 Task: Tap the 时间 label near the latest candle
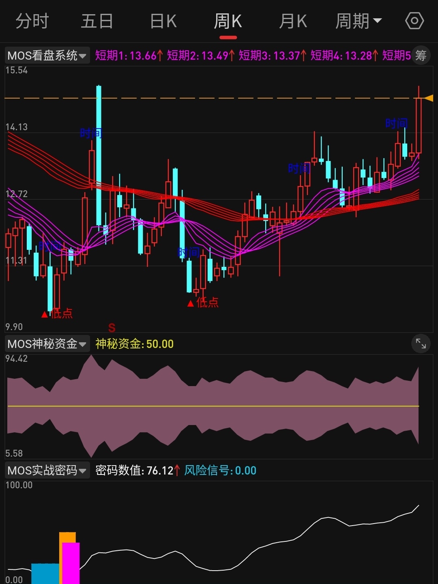pos(396,123)
